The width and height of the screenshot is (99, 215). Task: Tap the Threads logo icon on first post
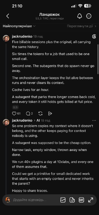94,37
